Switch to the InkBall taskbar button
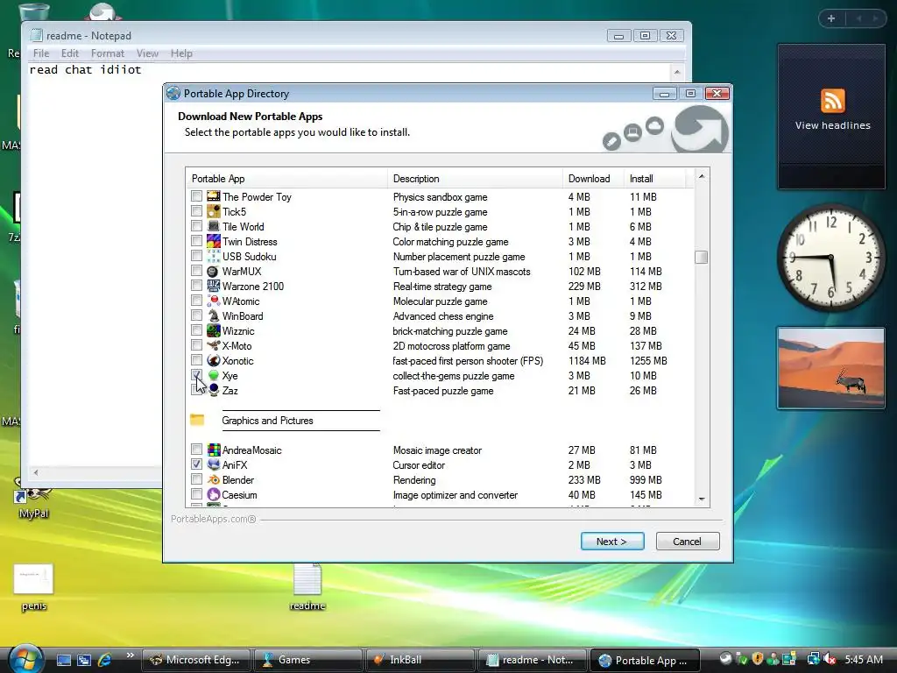 click(x=420, y=660)
